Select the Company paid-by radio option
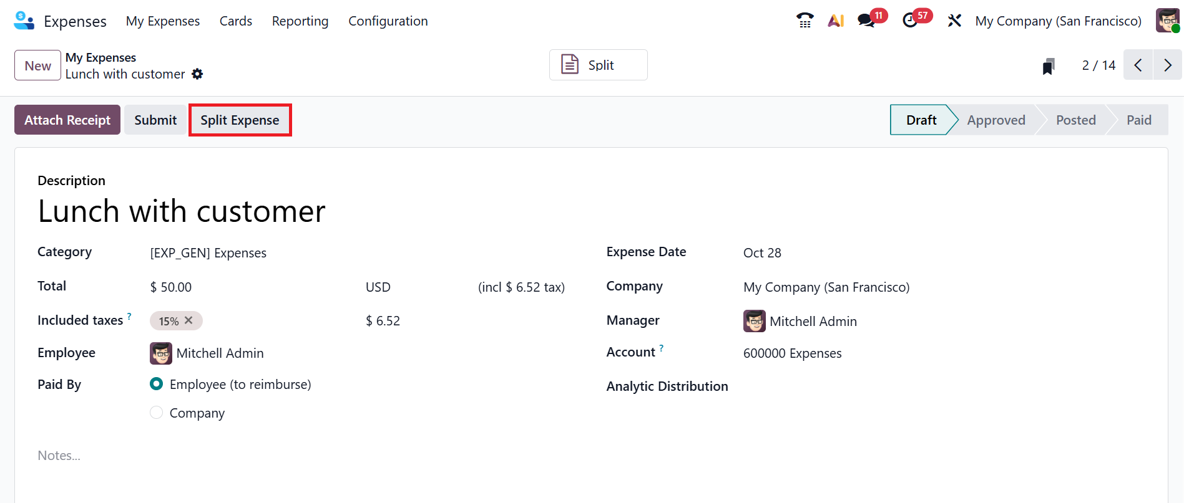The image size is (1184, 503). [x=157, y=413]
